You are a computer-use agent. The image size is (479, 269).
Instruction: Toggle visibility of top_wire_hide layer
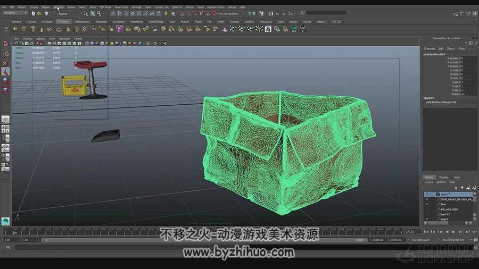(x=427, y=209)
